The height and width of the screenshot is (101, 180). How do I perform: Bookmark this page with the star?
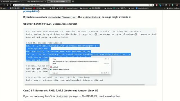pos(152,5)
